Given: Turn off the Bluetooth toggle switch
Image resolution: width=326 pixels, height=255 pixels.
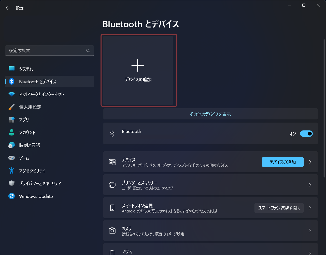Looking at the screenshot, I should click(x=306, y=133).
